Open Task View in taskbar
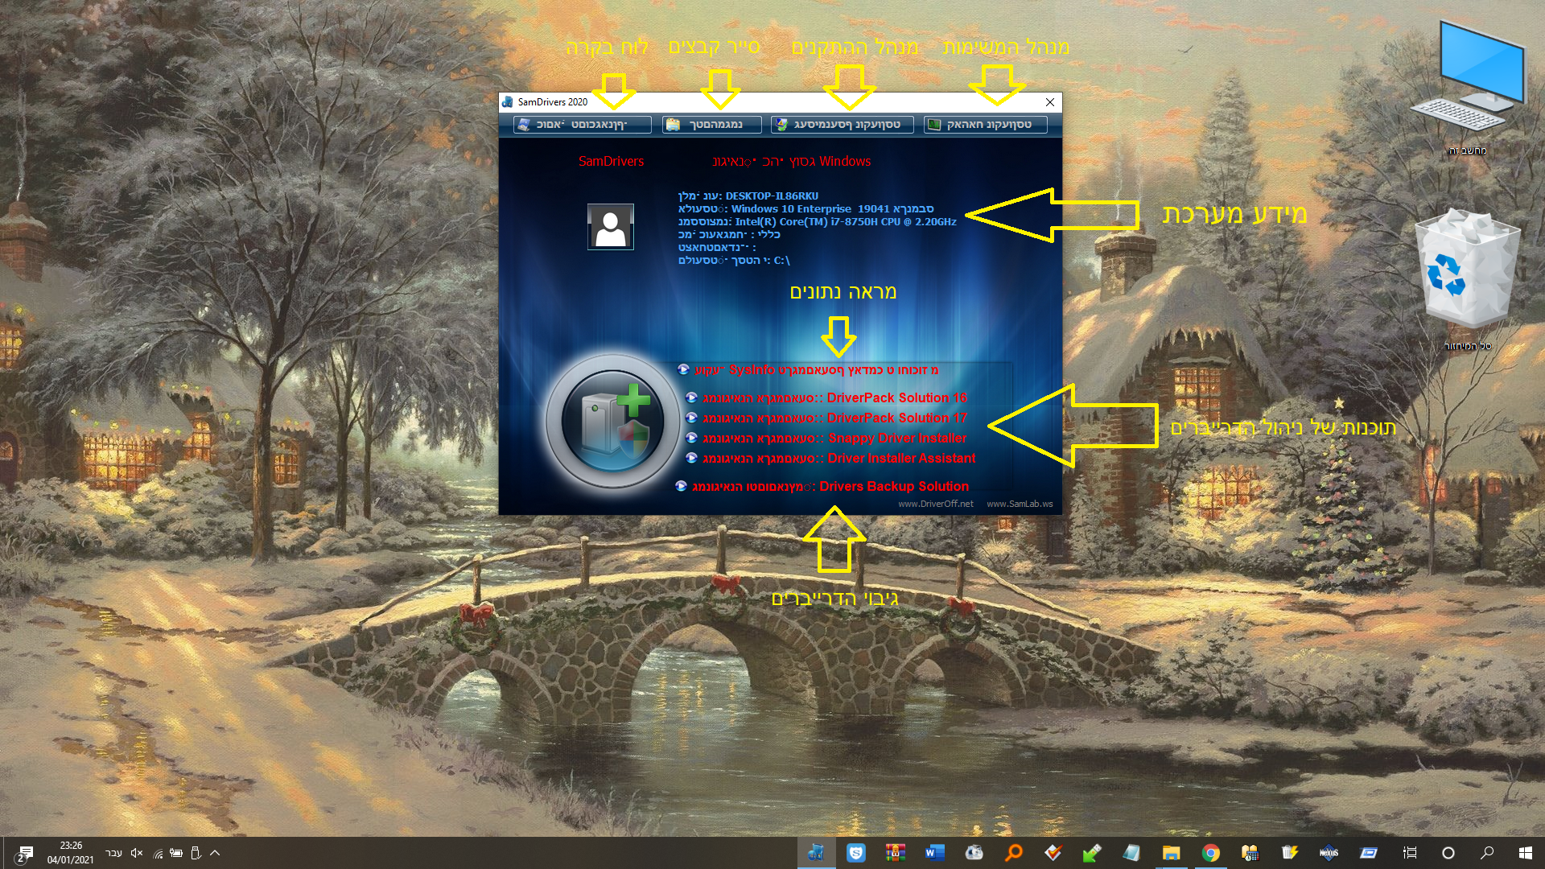 point(1410,853)
